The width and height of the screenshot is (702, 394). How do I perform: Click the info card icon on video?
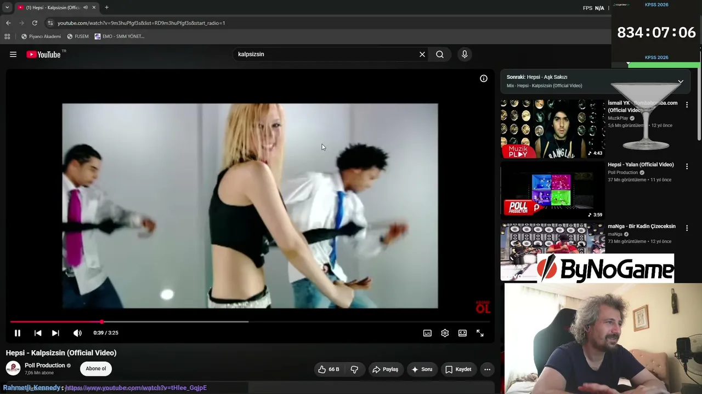[484, 79]
